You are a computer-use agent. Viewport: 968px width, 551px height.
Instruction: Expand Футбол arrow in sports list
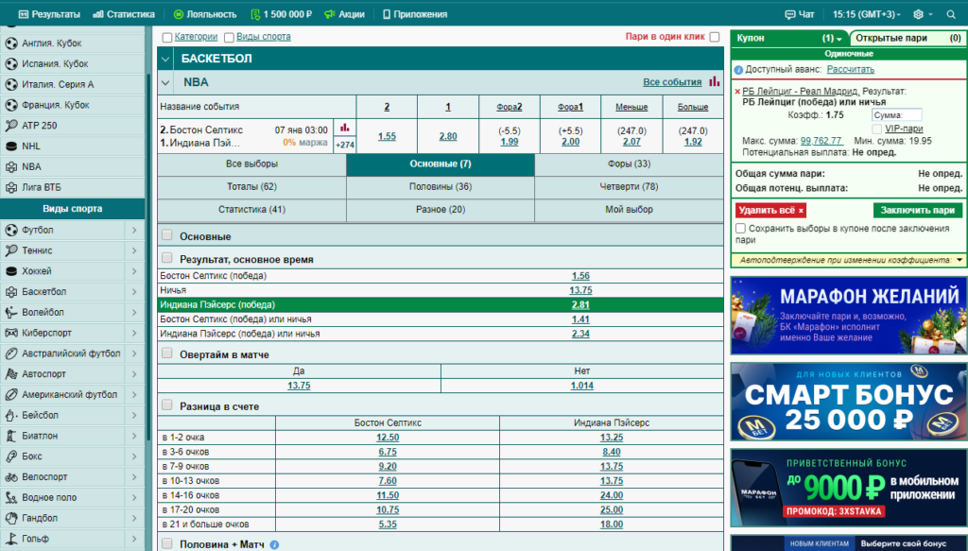point(134,230)
